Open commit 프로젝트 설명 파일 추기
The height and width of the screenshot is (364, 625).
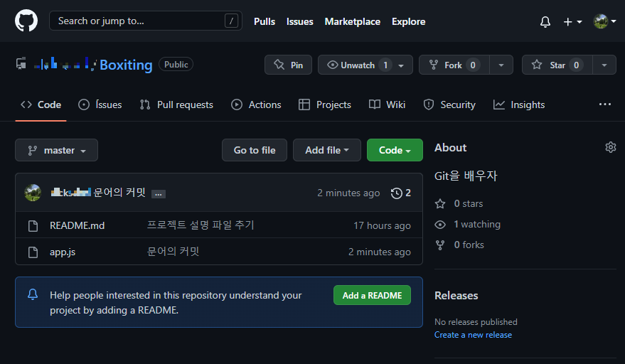point(201,225)
